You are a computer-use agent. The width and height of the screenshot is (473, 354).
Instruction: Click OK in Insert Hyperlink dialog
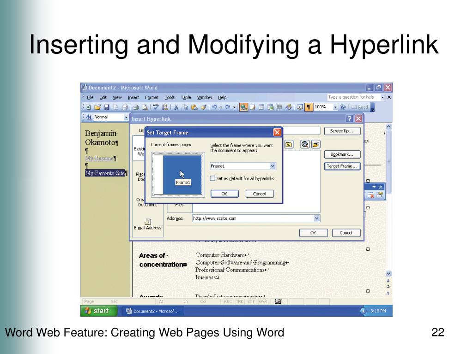[313, 233]
